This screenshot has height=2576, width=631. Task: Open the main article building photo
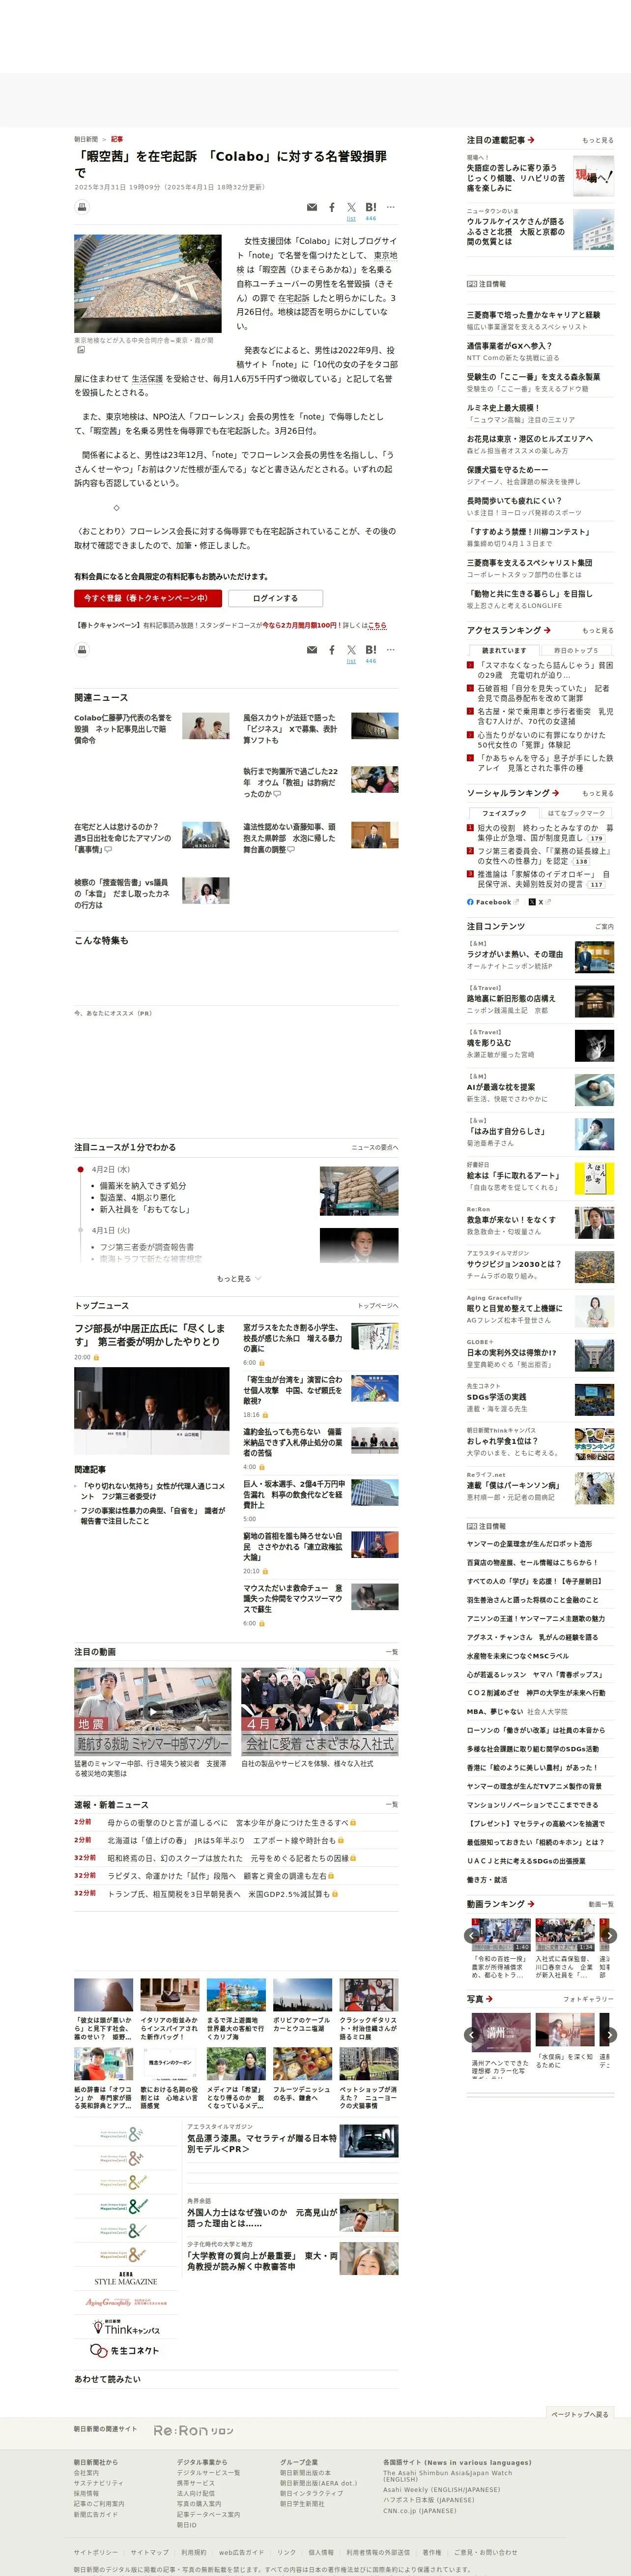(x=148, y=284)
